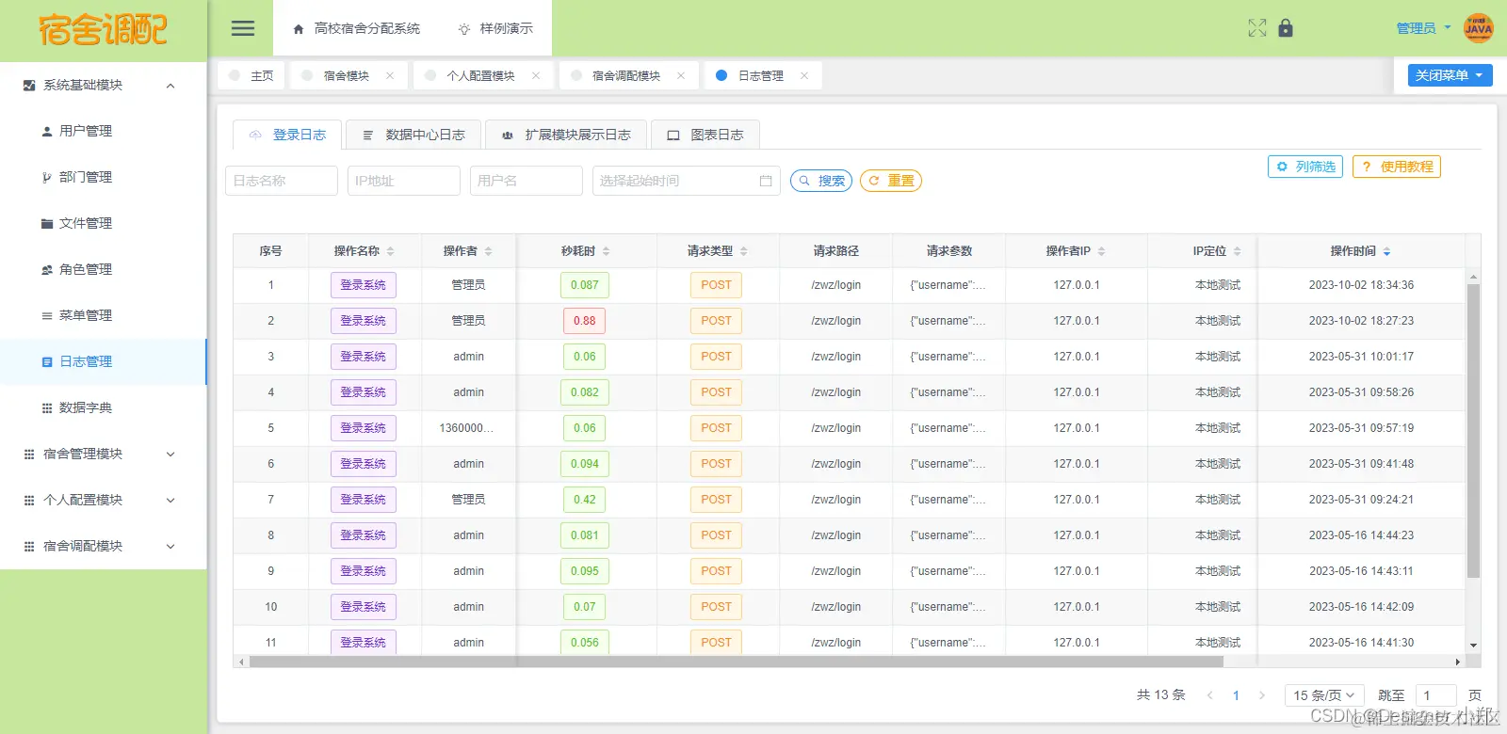This screenshot has height=734, width=1507.
Task: Click page number 1
Action: pyautogui.click(x=1236, y=695)
